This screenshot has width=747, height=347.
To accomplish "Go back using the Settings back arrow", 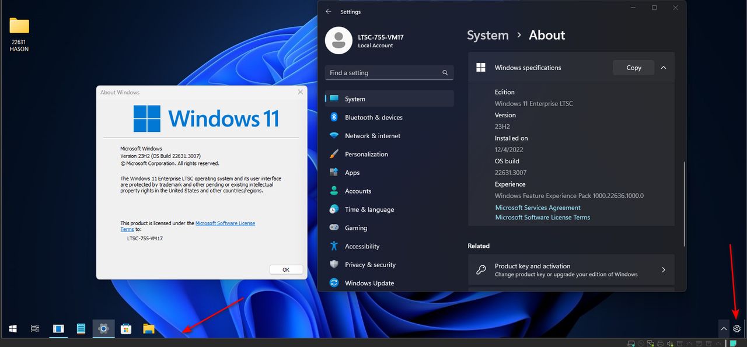I will click(x=329, y=12).
